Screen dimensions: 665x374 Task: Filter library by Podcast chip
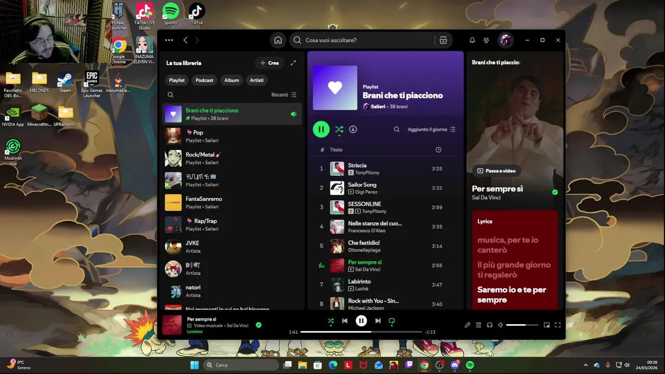click(x=204, y=80)
